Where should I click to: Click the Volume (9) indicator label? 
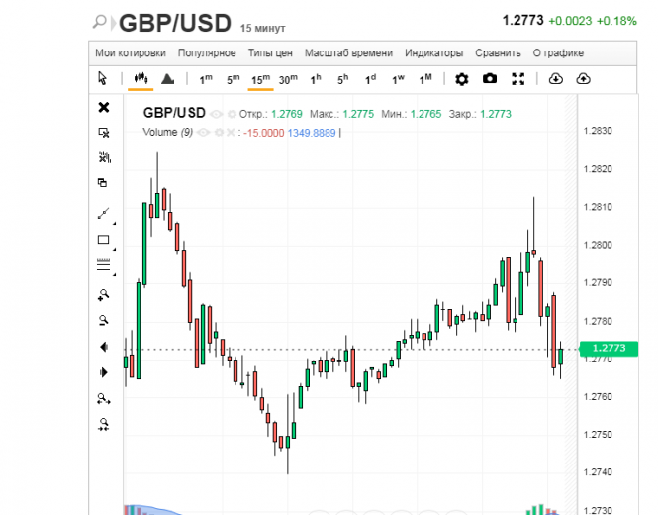168,133
